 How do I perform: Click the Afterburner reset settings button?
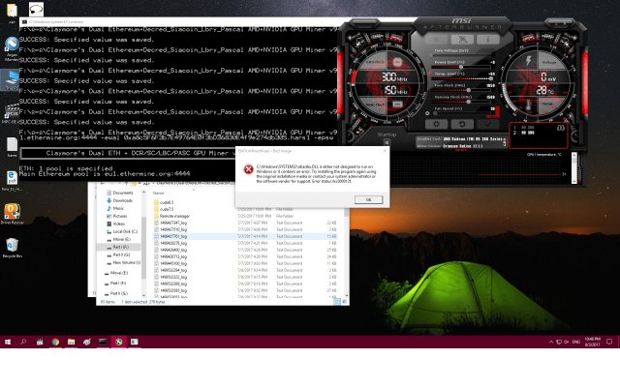462,124
